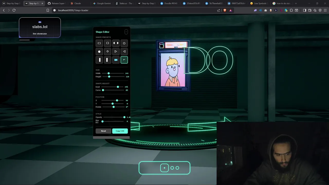Select the filled circle shape preset
This screenshot has height=185, width=329.
(x=99, y=51)
